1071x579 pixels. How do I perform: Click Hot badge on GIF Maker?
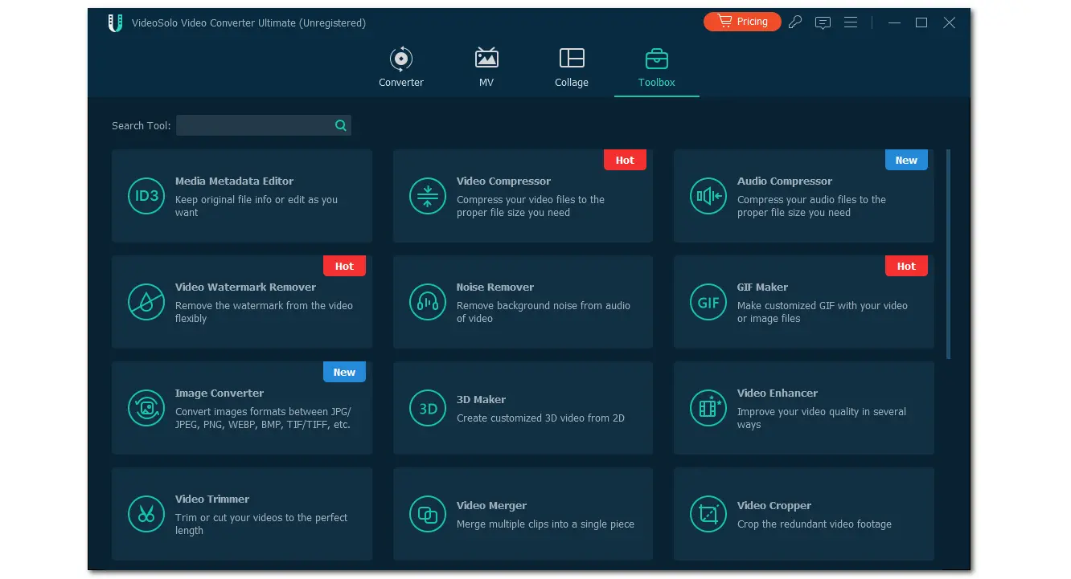[906, 266]
